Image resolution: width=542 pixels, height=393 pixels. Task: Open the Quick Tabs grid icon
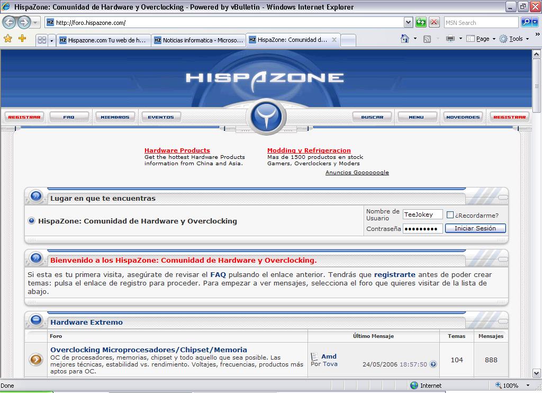click(42, 40)
